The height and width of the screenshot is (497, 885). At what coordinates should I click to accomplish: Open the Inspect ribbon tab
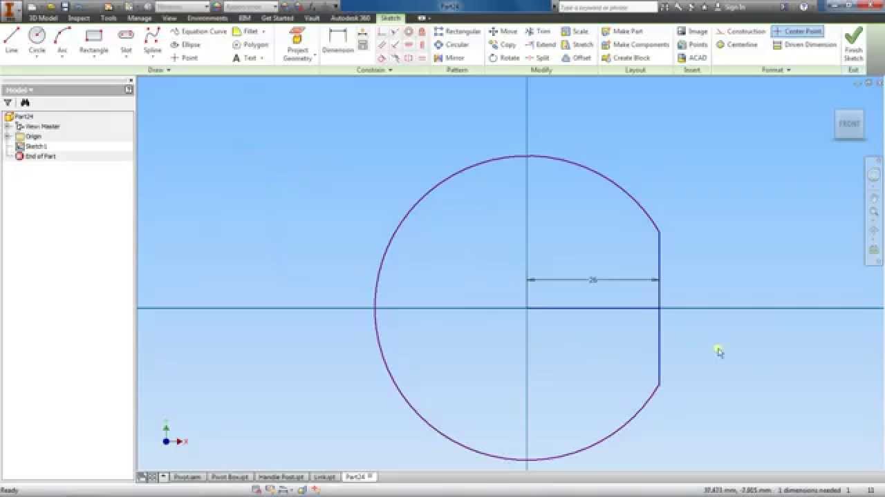(x=79, y=18)
